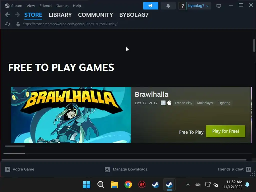Open File Explorer from the taskbar
The height and width of the screenshot is (192, 256).
click(x=114, y=185)
